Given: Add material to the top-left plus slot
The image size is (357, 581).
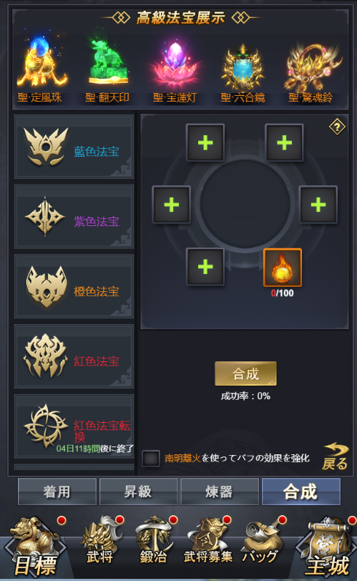Looking at the screenshot, I should click(x=205, y=142).
